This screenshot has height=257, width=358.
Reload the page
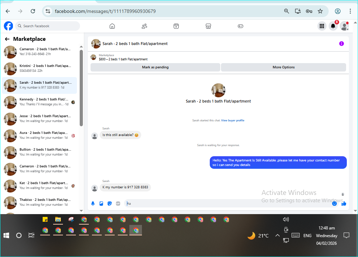[x=33, y=11]
